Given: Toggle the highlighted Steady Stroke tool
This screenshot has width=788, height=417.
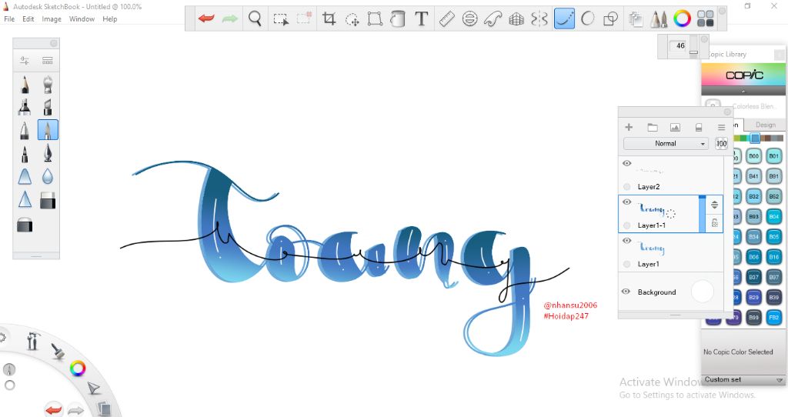Looking at the screenshot, I should pyautogui.click(x=564, y=19).
